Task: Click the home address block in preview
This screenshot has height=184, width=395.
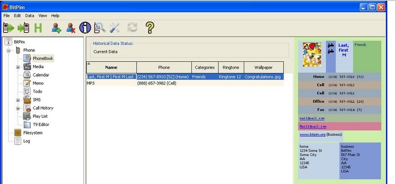Action: [x=319, y=161]
